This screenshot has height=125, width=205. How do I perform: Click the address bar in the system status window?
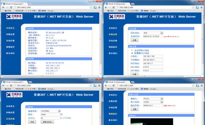point(52,7)
